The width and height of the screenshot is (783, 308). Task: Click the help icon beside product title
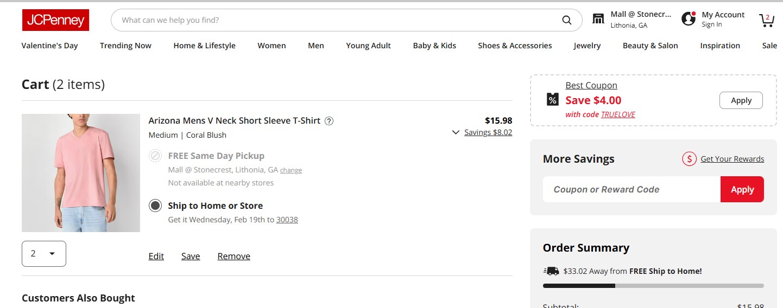[329, 121]
